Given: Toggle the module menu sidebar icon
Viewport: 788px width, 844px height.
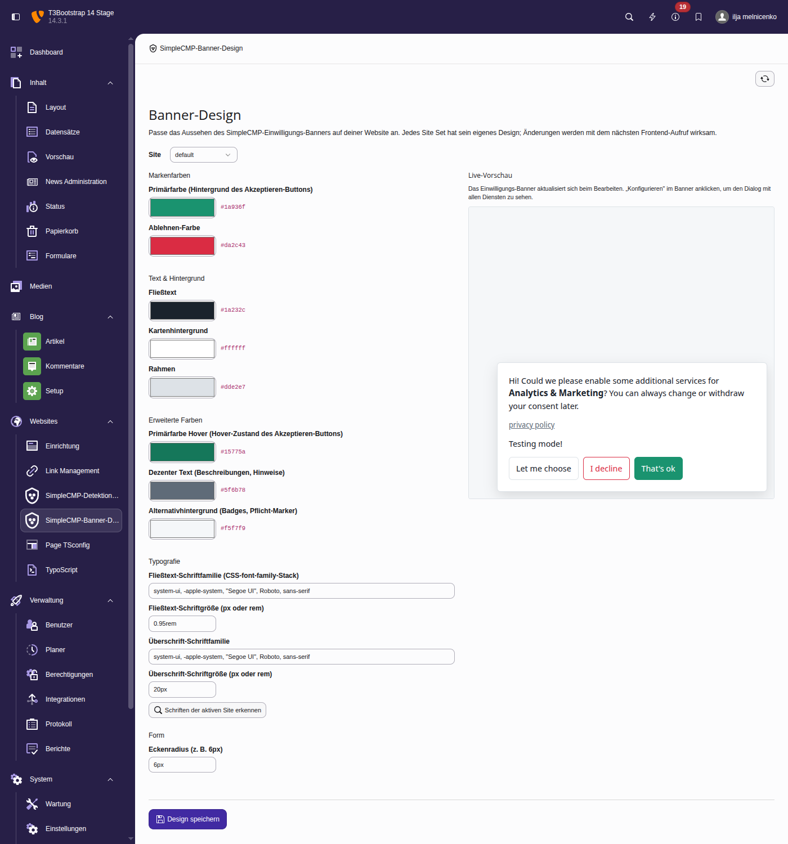Looking at the screenshot, I should point(16,17).
